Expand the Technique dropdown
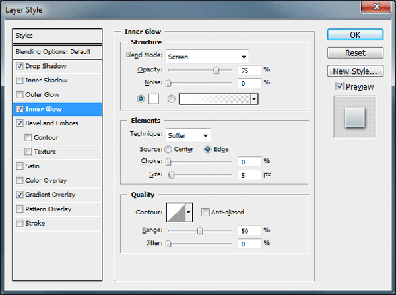 click(x=188, y=135)
